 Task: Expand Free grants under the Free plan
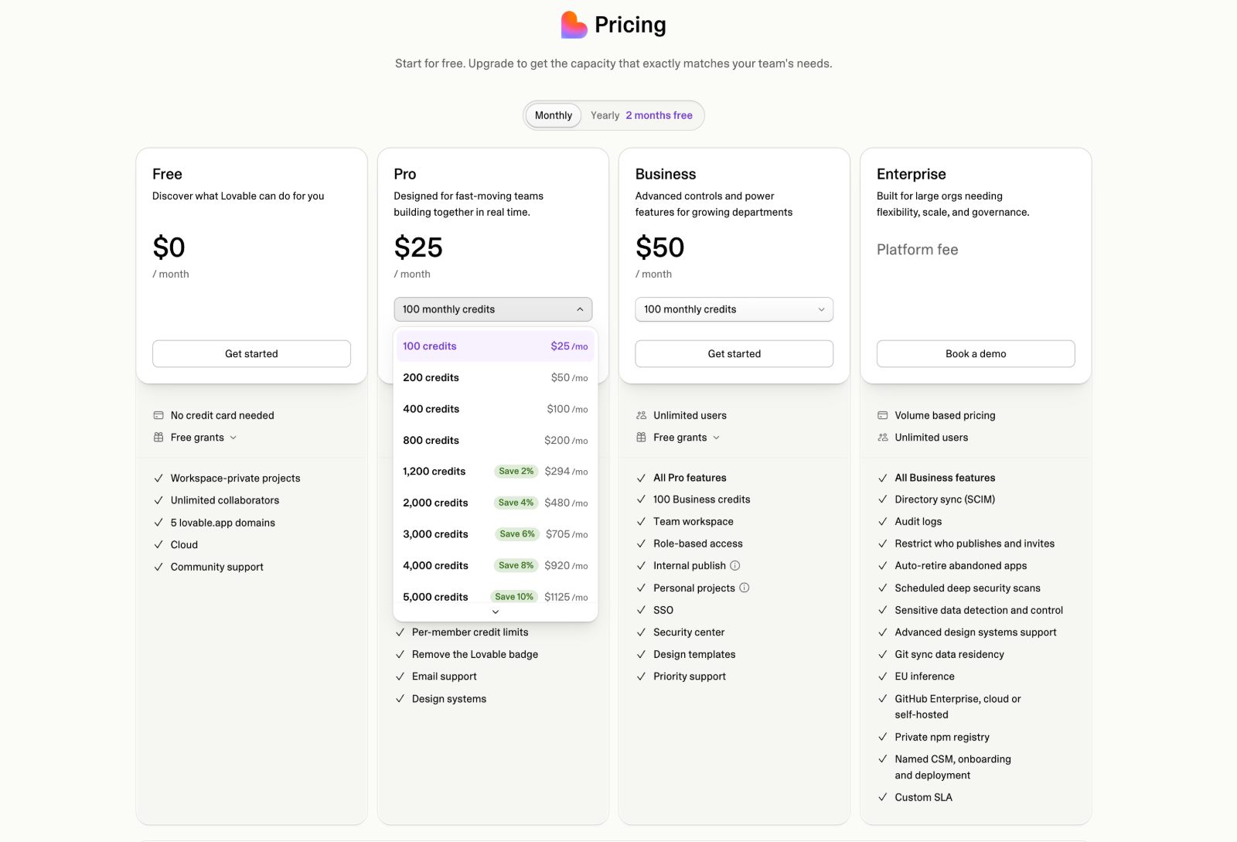tap(203, 438)
